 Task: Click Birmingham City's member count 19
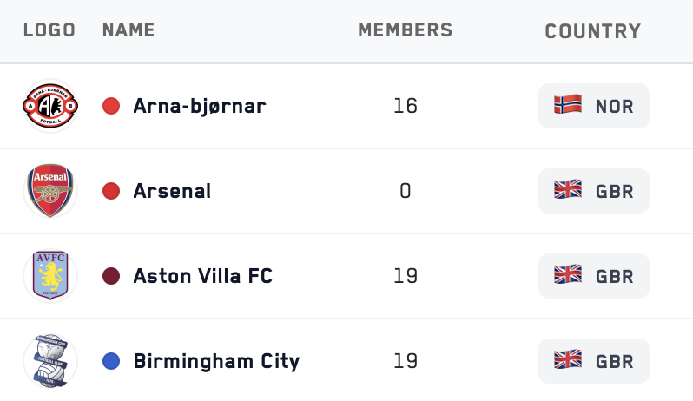(x=406, y=361)
